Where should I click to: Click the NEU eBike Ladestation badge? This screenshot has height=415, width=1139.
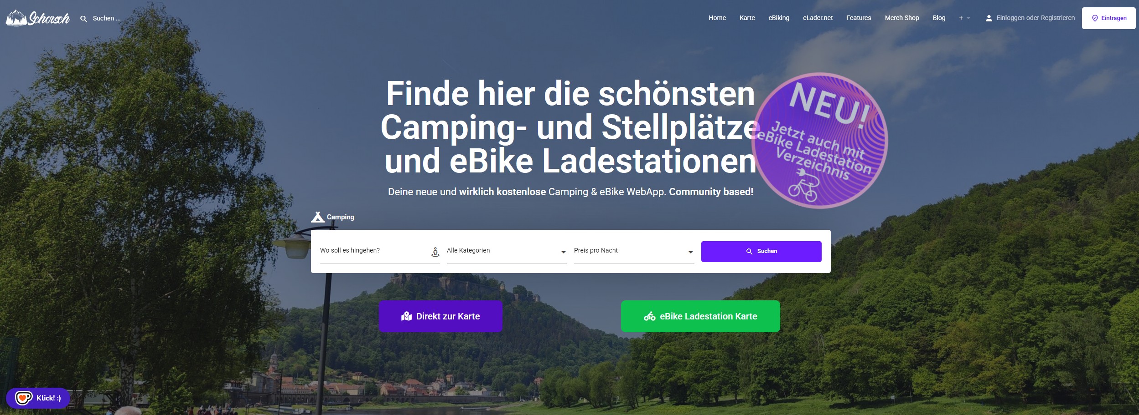point(820,140)
